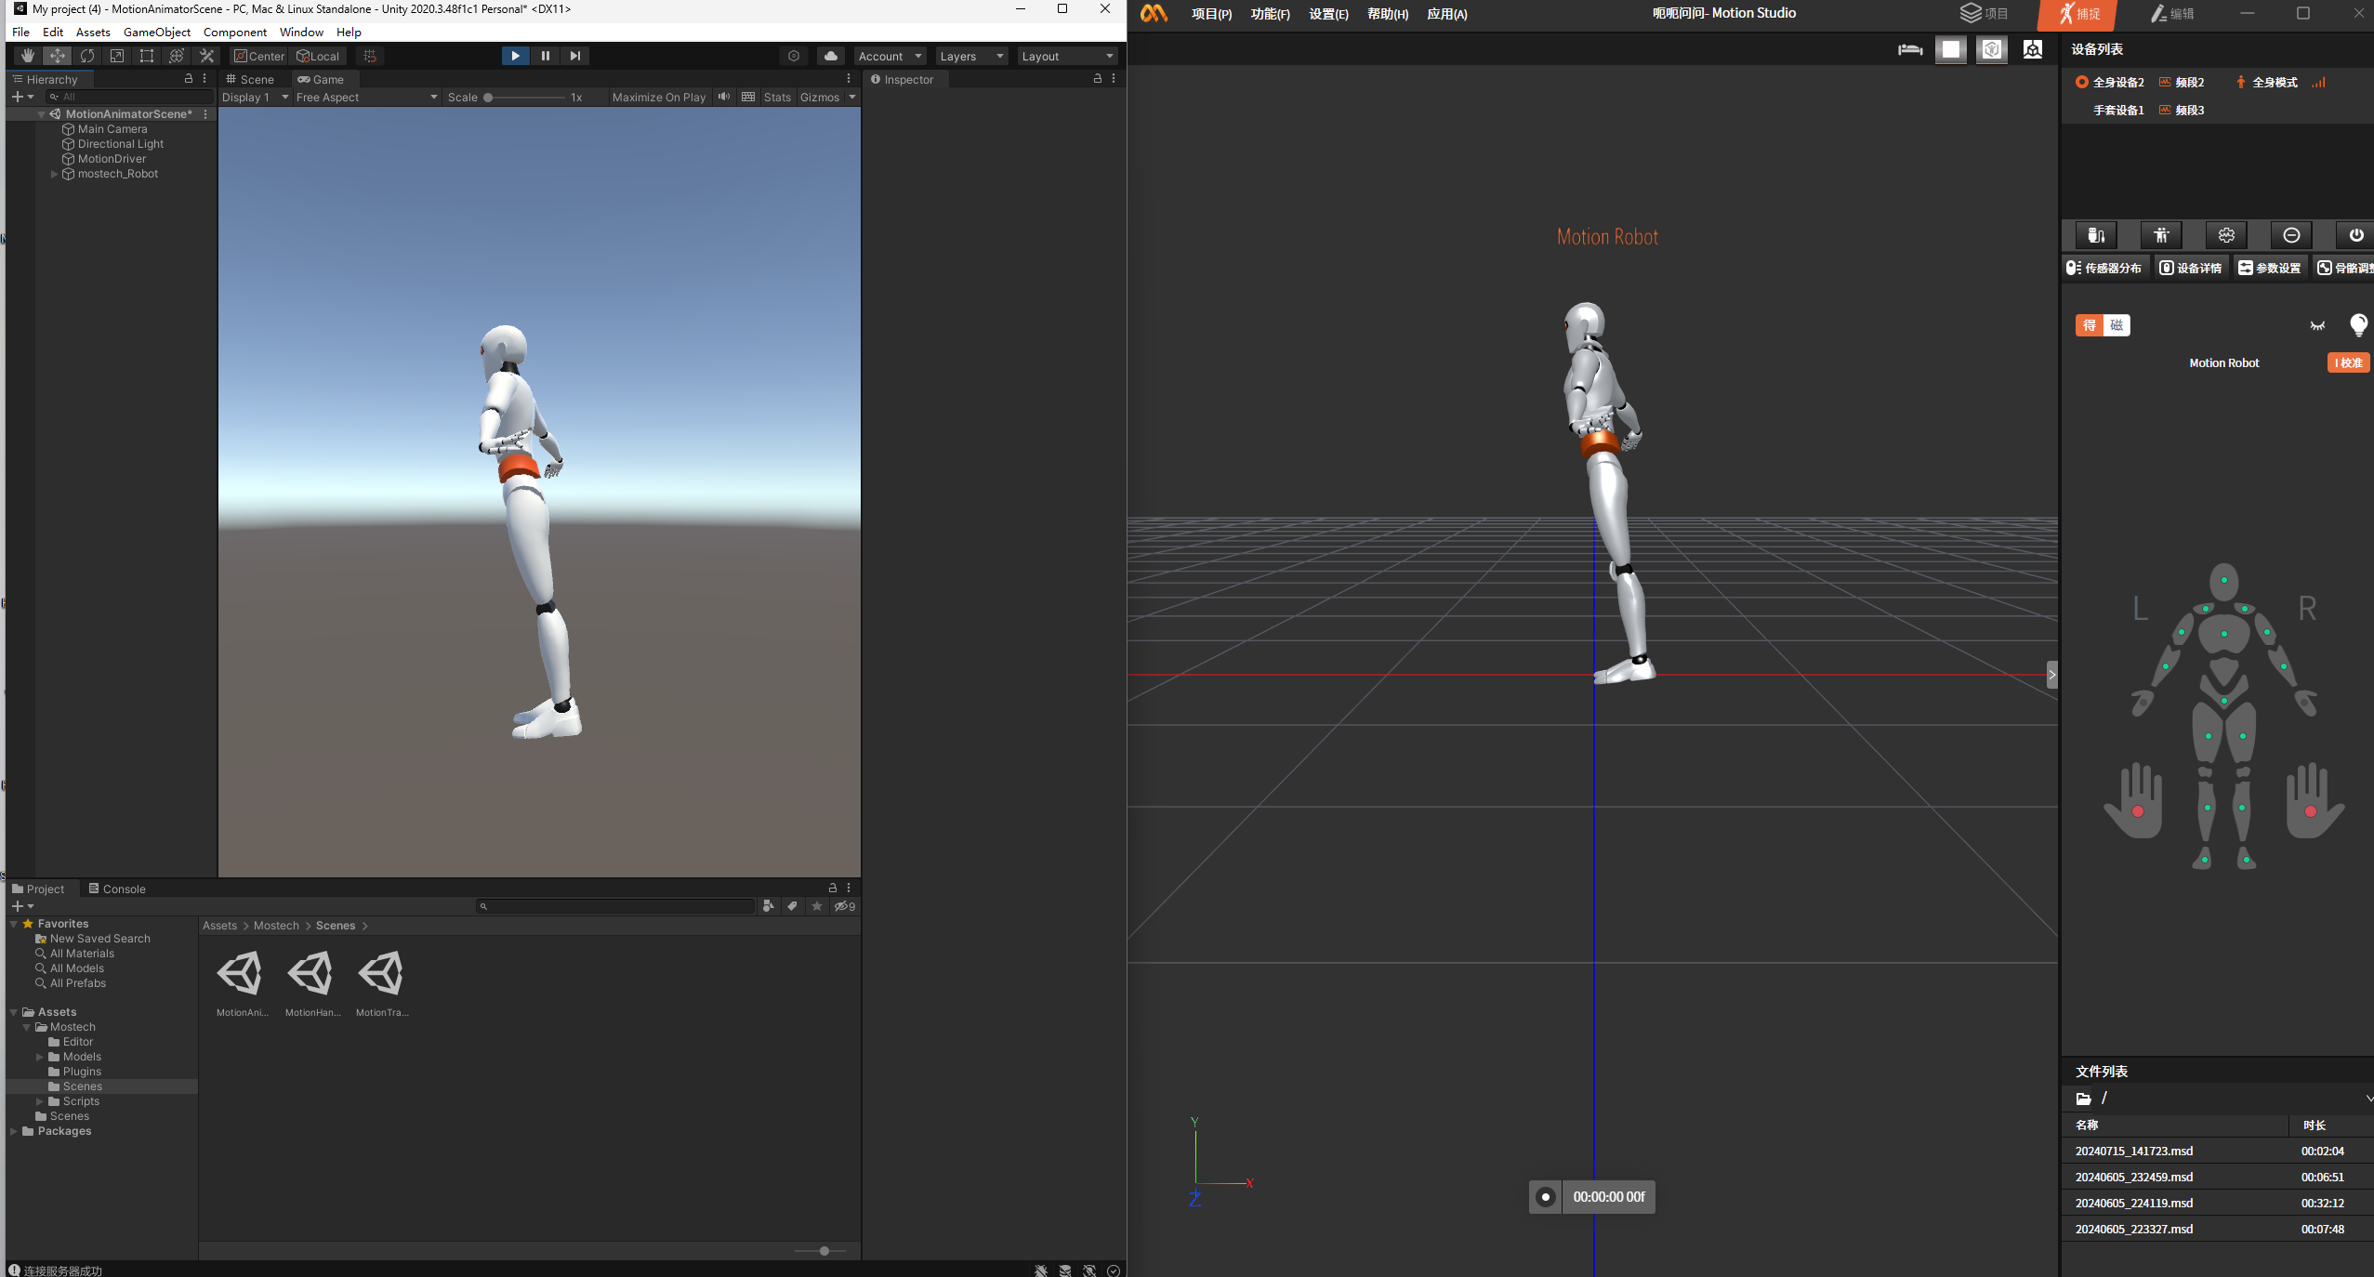The image size is (2374, 1277).
Task: Toggle Maximize On Play
Action: coord(658,98)
